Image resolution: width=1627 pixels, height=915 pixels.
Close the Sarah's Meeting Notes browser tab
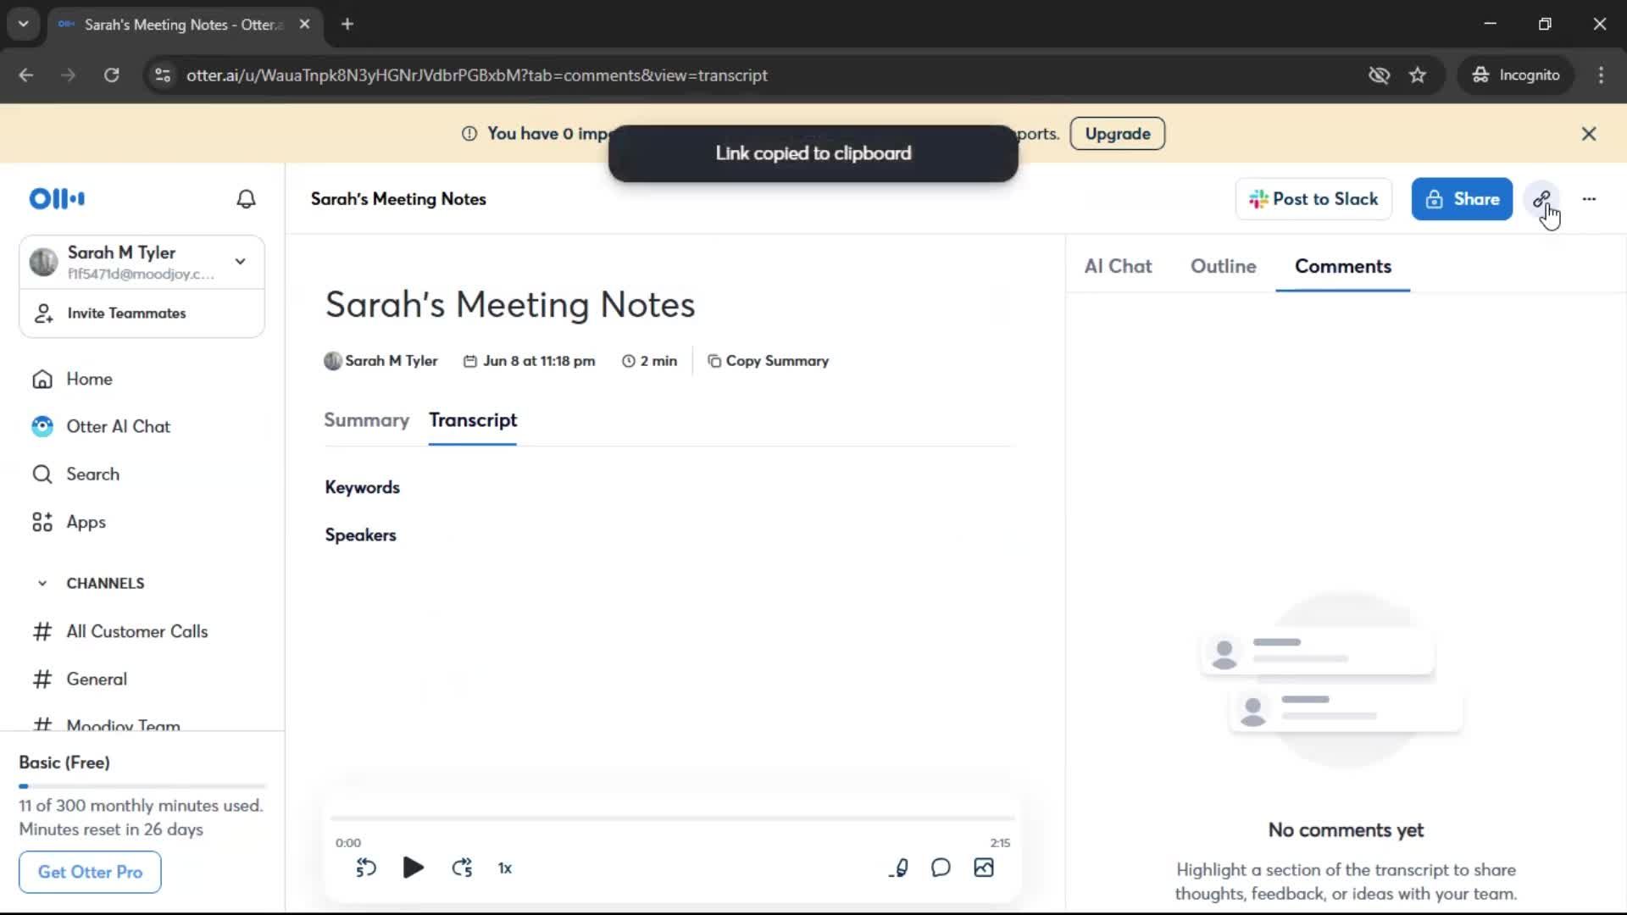click(x=304, y=24)
